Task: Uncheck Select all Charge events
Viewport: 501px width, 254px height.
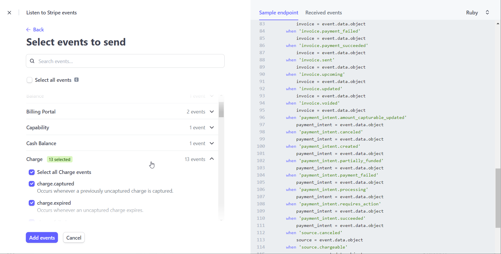Action: click(32, 172)
